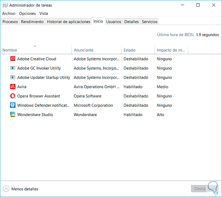Viewport: 222px width, 197px height.
Task: Open the Detalles tab
Action: 132,22
